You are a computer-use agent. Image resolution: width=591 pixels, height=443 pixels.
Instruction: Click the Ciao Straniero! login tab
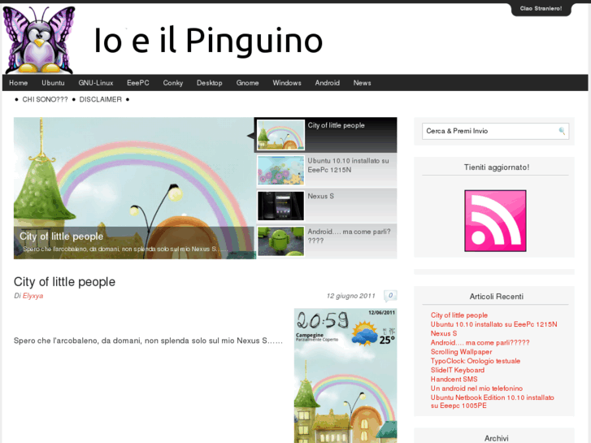click(541, 9)
